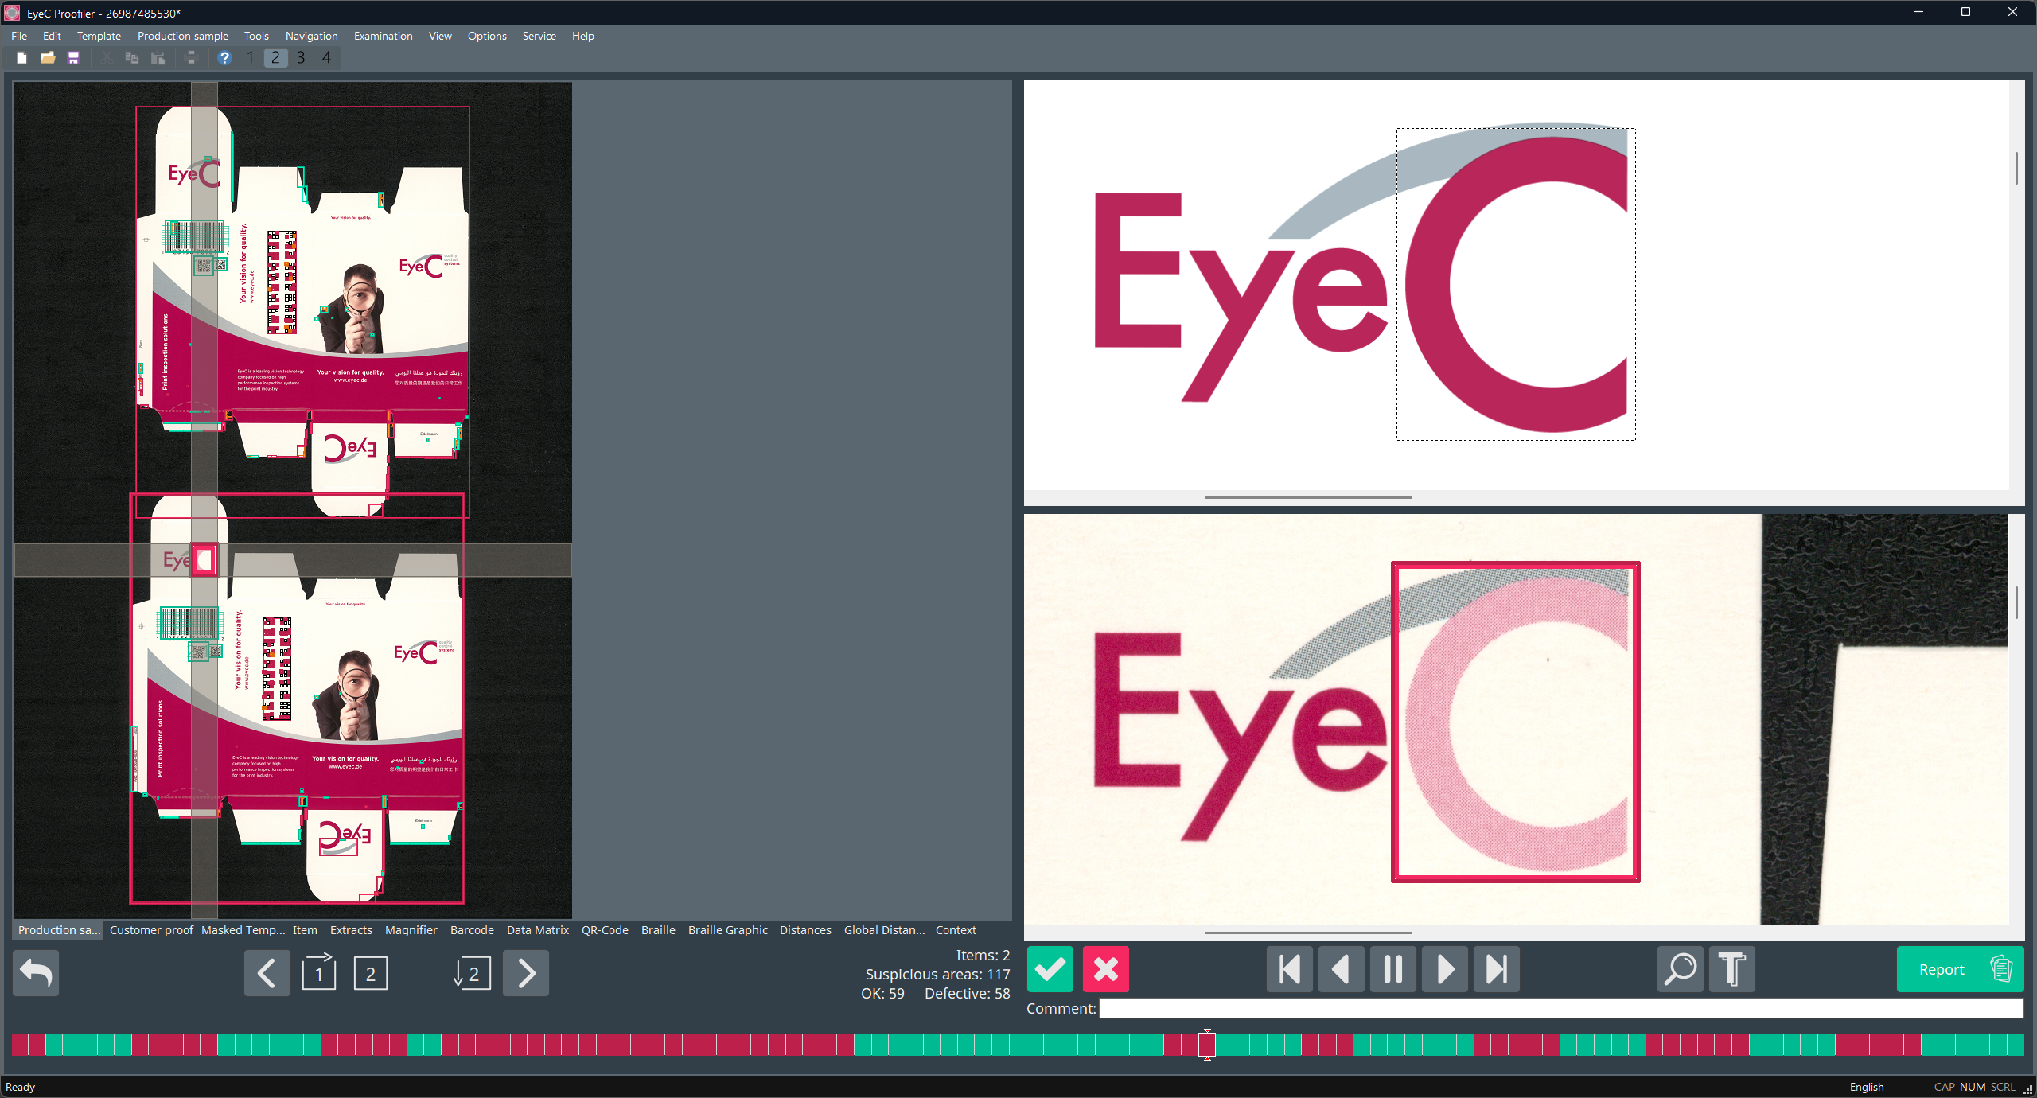The width and height of the screenshot is (2037, 1098).
Task: Switch to the Item tab
Action: pyautogui.click(x=305, y=930)
